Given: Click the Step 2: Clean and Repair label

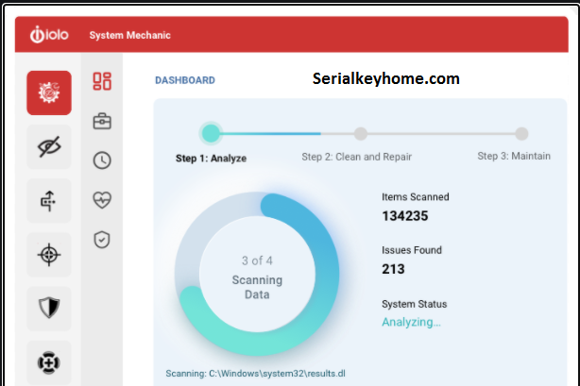Looking at the screenshot, I should 356,157.
